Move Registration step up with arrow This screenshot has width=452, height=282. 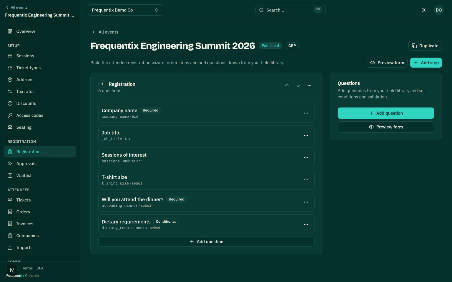(287, 85)
